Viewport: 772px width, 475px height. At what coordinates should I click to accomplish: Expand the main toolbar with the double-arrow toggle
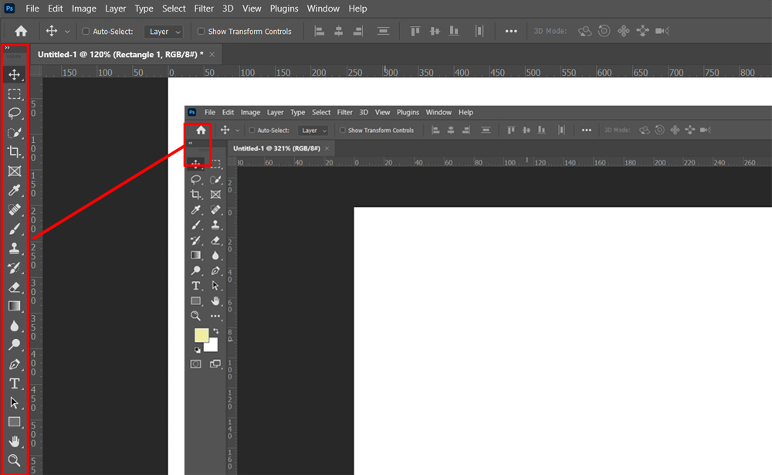(8, 48)
